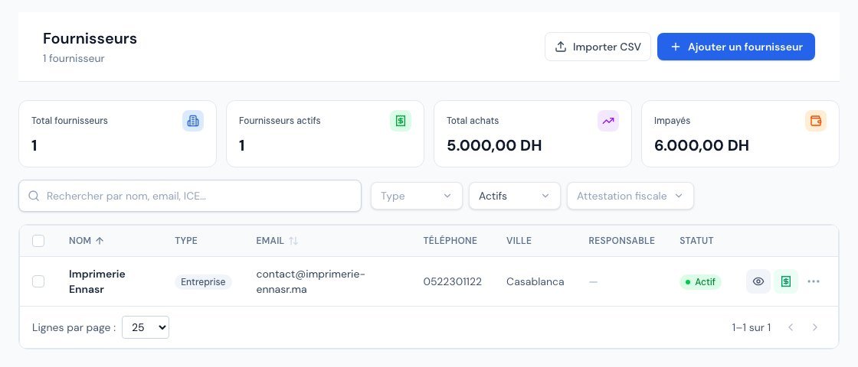Click the Total fournisseurs building icon

192,122
